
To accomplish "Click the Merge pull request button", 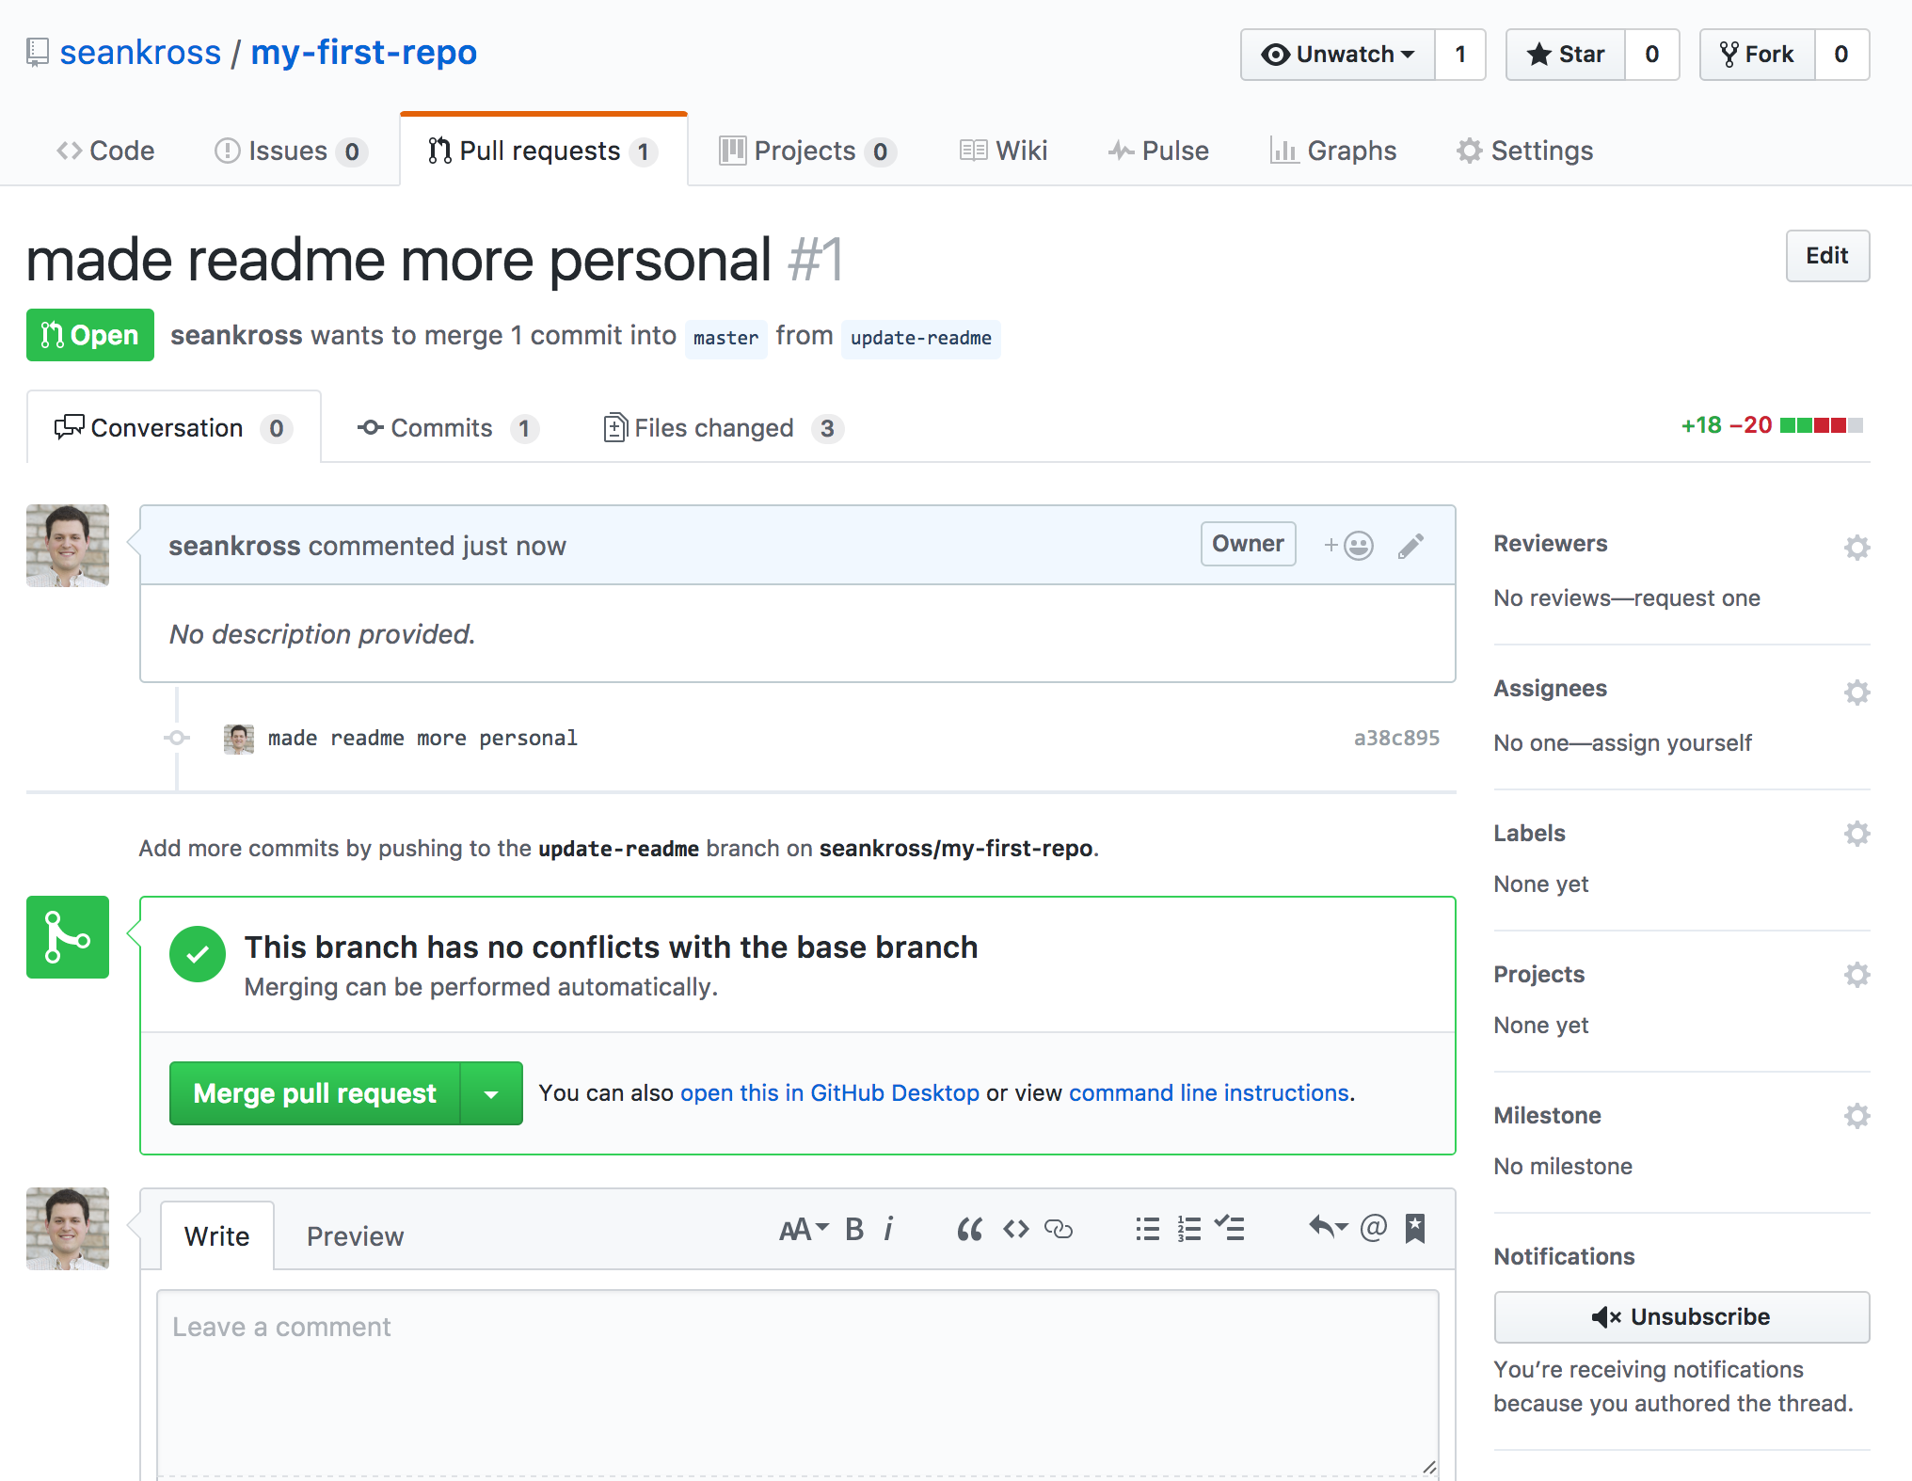I will [x=315, y=1093].
